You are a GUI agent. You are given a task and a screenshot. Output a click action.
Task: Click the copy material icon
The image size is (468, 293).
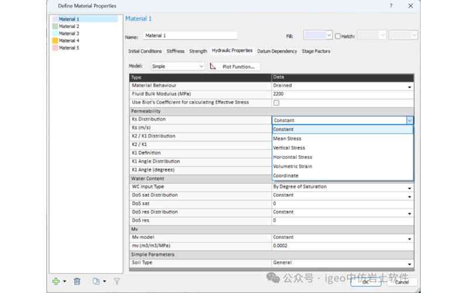click(95, 281)
